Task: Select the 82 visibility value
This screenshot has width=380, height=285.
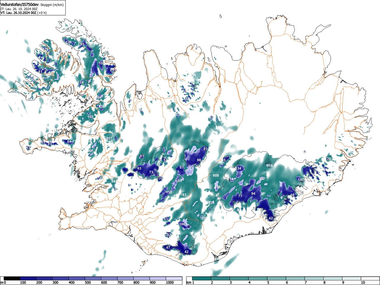Action: (169, 235)
